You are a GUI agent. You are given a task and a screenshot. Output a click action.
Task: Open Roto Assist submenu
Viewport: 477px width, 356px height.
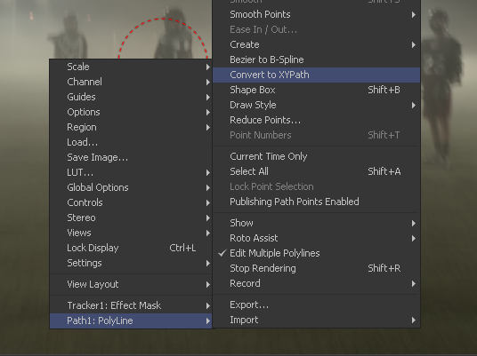pos(317,238)
